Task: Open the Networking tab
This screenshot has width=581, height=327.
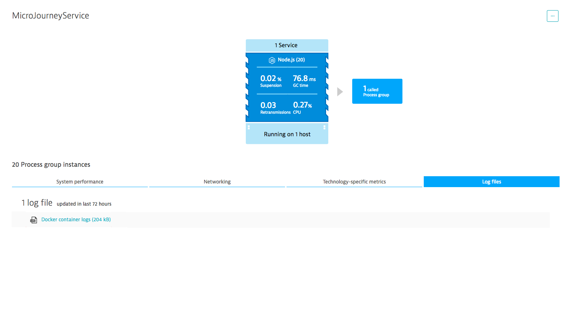Action: point(217,182)
